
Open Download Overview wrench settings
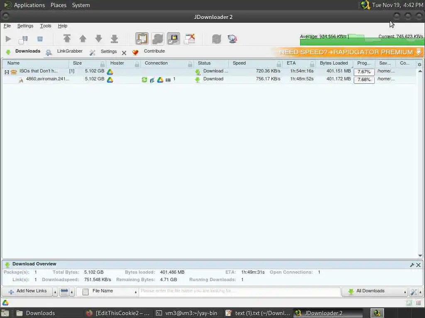[x=412, y=265]
